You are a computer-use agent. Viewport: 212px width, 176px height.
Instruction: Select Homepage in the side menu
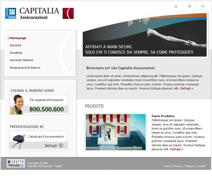[x=18, y=38]
